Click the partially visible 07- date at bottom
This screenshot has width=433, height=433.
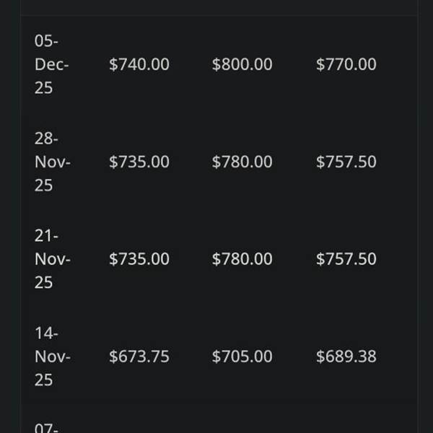click(46, 427)
